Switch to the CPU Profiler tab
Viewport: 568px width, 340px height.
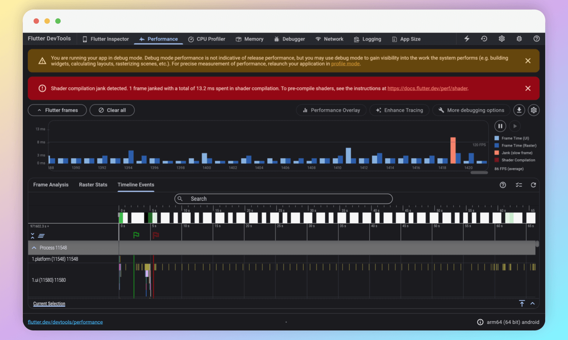pos(207,39)
